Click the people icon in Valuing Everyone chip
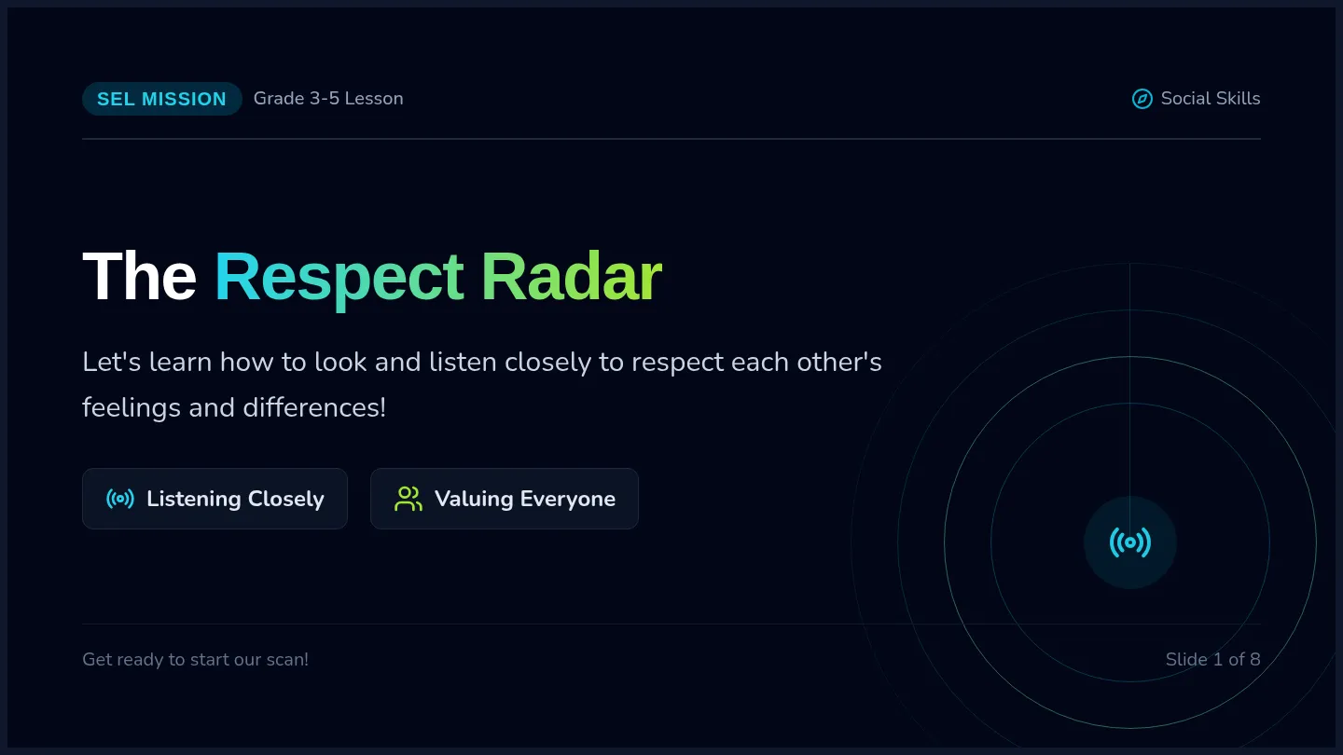Screen dimensions: 1343x755 (408, 499)
